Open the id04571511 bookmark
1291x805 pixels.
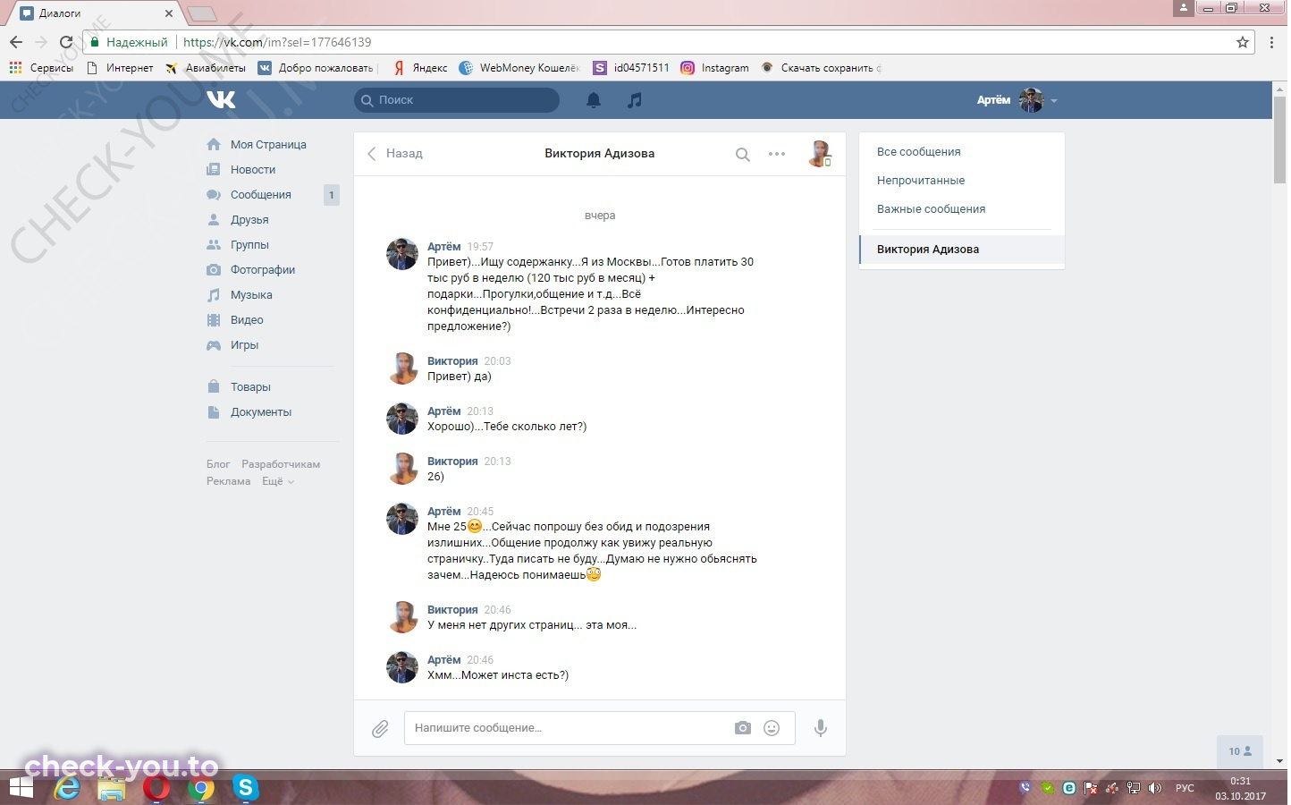[631, 68]
